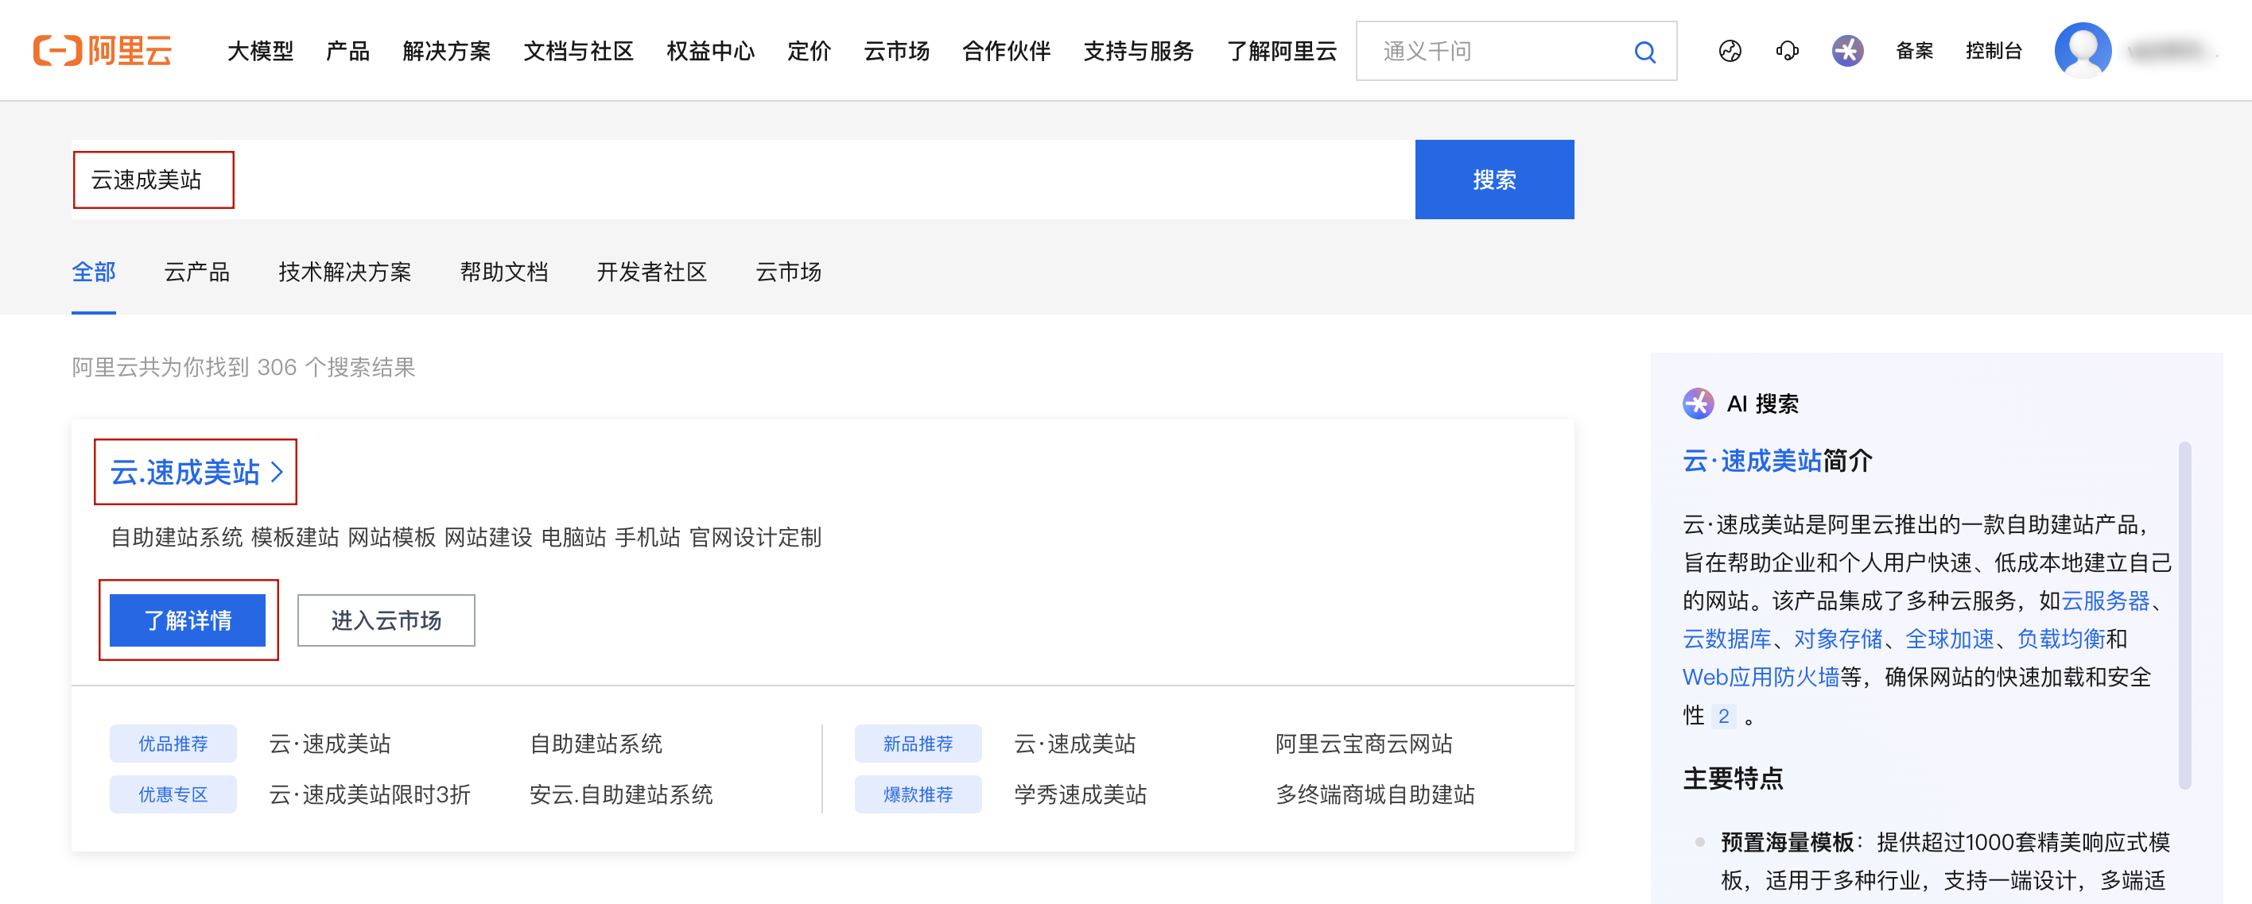Open the 文档与社区 top menu

point(579,51)
